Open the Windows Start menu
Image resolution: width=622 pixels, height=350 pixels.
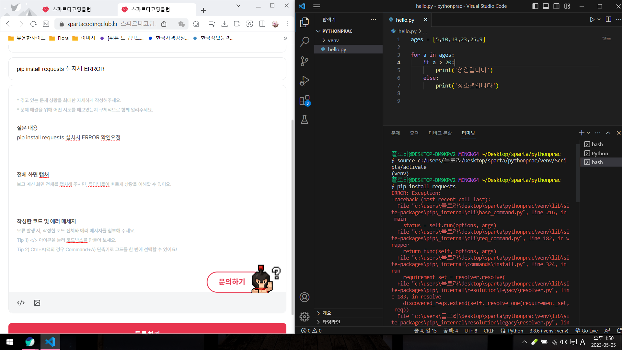pyautogui.click(x=10, y=342)
